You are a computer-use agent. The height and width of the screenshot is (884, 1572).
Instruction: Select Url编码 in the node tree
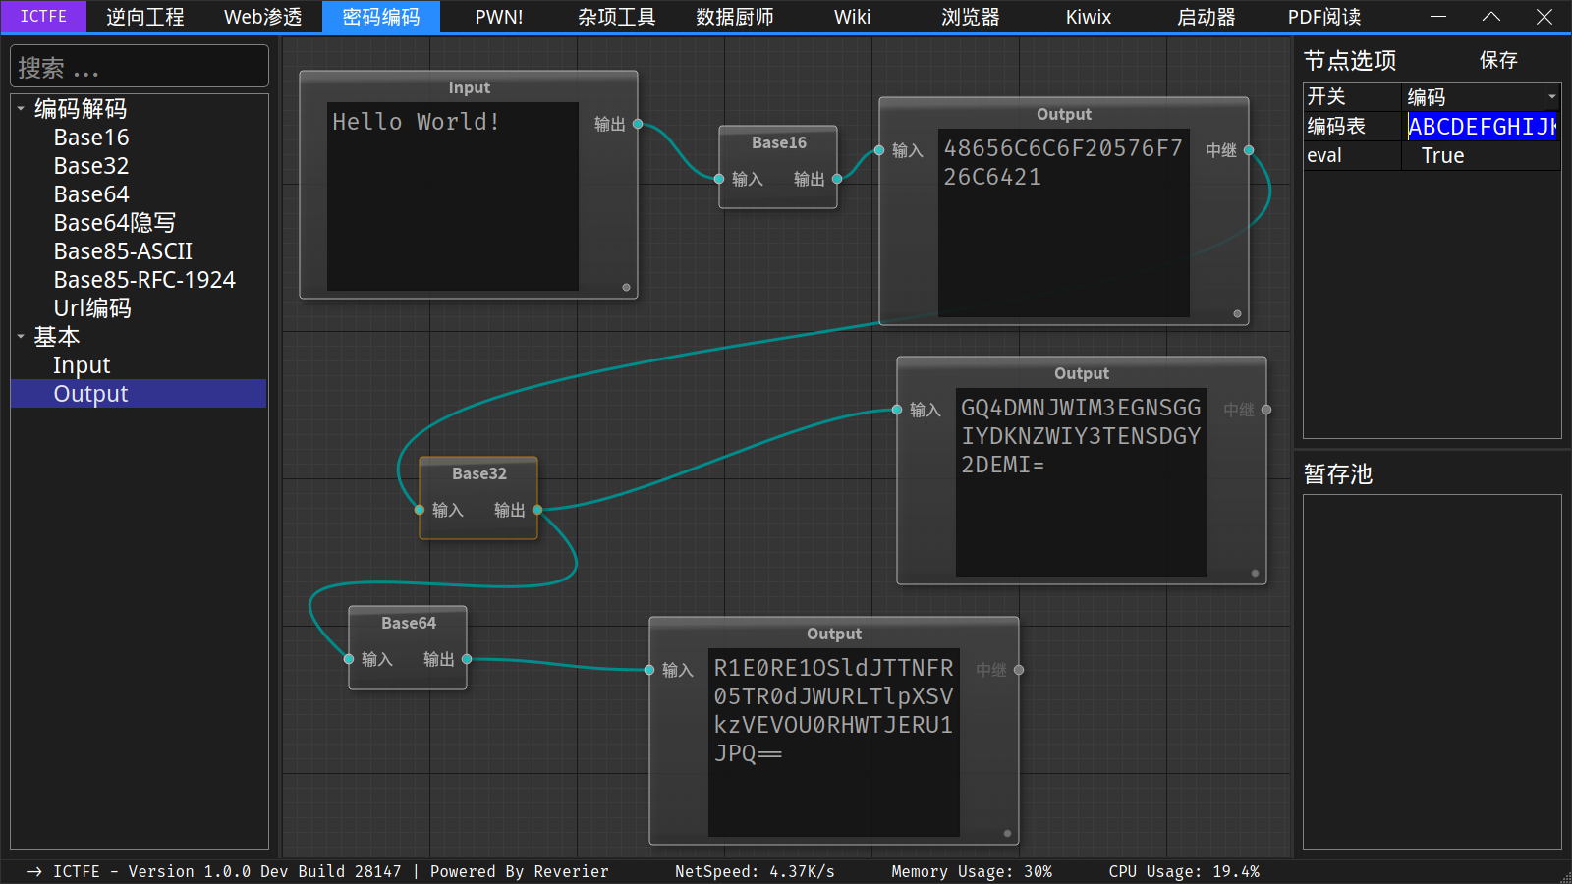[x=92, y=308]
